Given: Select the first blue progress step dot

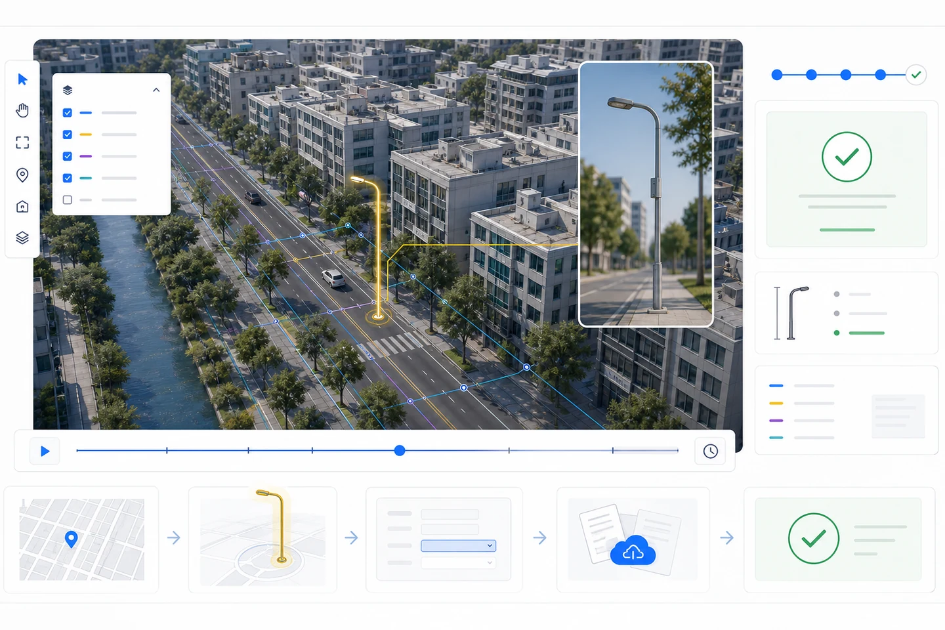Looking at the screenshot, I should click(x=777, y=75).
